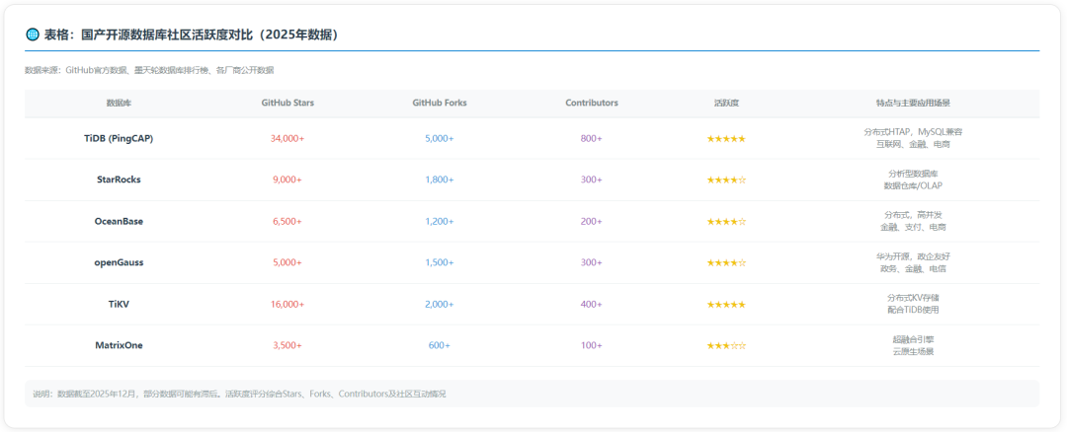Select the table title mentioning 2025年数据

(192, 35)
